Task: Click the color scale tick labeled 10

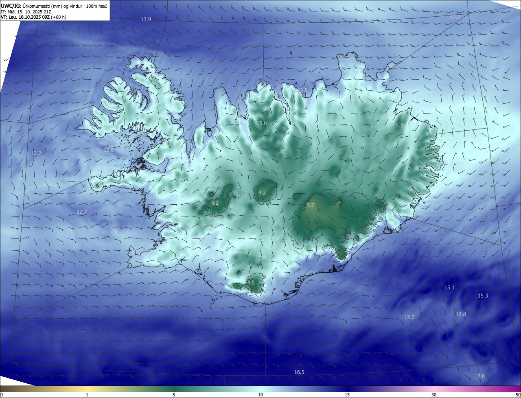Action: tap(260, 395)
